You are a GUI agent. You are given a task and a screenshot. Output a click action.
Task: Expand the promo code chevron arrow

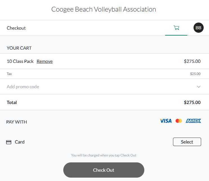tap(199, 87)
